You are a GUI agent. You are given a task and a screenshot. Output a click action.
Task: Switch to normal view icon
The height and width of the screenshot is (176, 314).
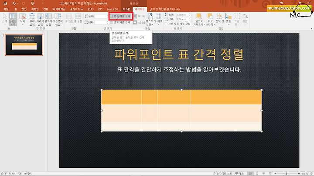pos(250,173)
